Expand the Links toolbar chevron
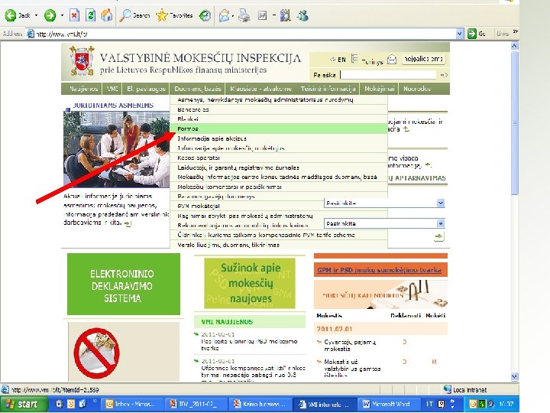Screen dimensions: 550x413 (x=516, y=32)
